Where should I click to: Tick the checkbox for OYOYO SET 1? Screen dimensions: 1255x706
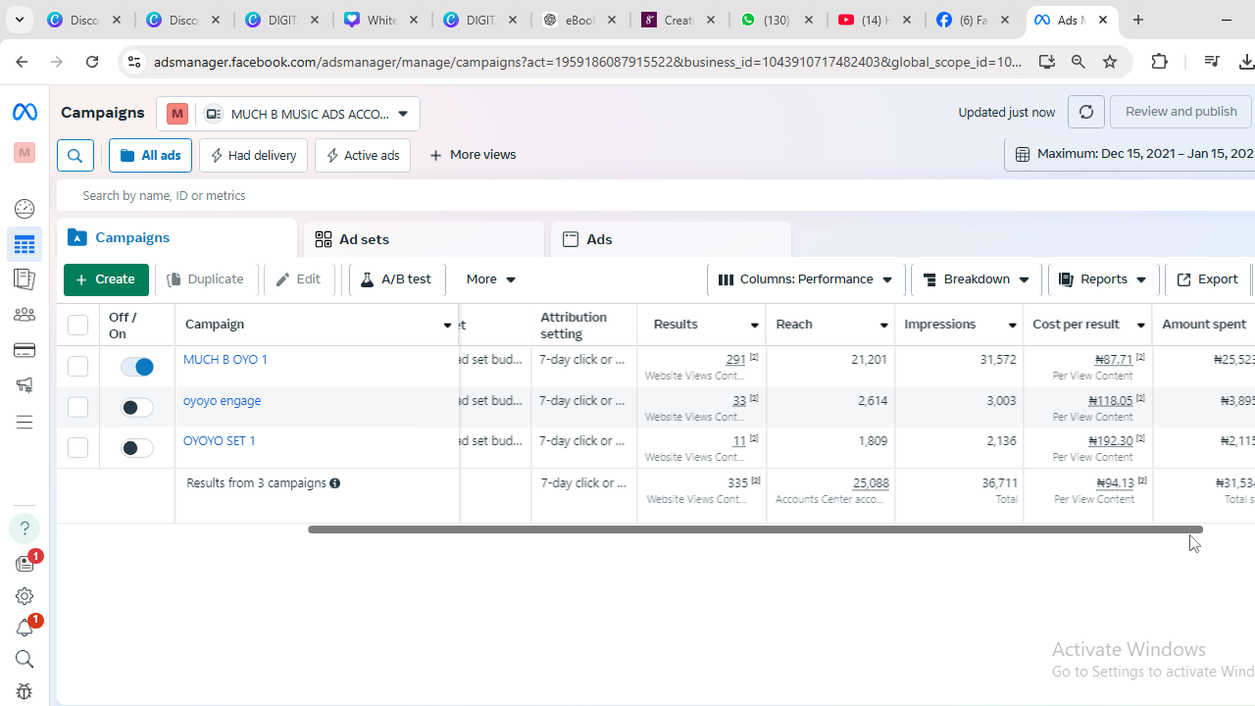pos(77,448)
